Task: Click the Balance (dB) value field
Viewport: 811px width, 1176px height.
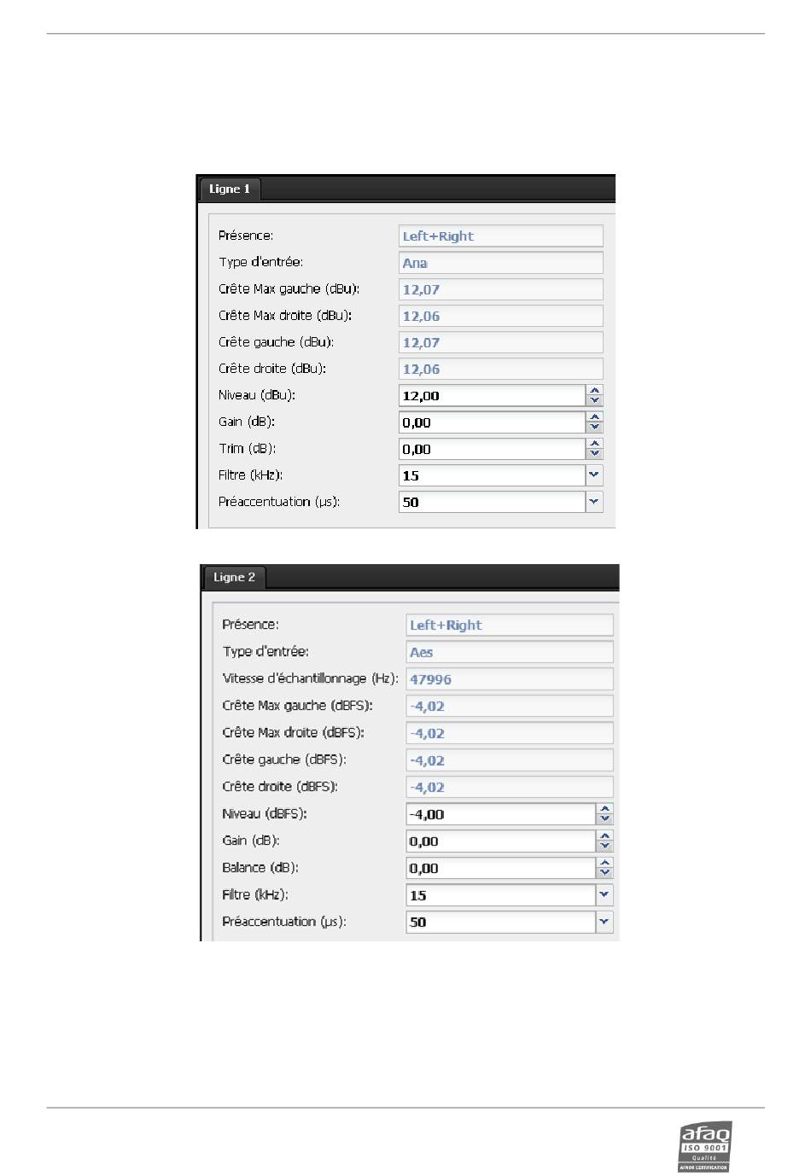Action: click(500, 868)
